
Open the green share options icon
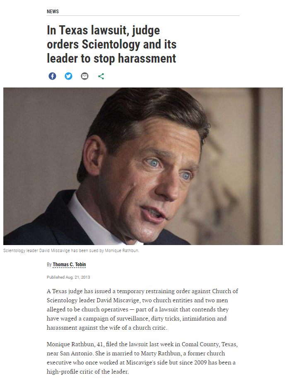tap(101, 76)
